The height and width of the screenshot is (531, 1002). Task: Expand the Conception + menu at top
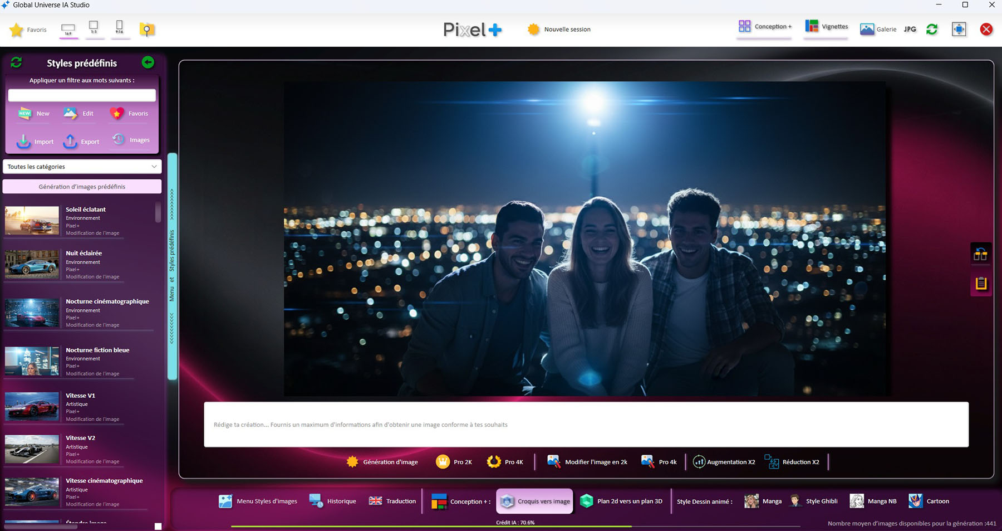coord(765,27)
